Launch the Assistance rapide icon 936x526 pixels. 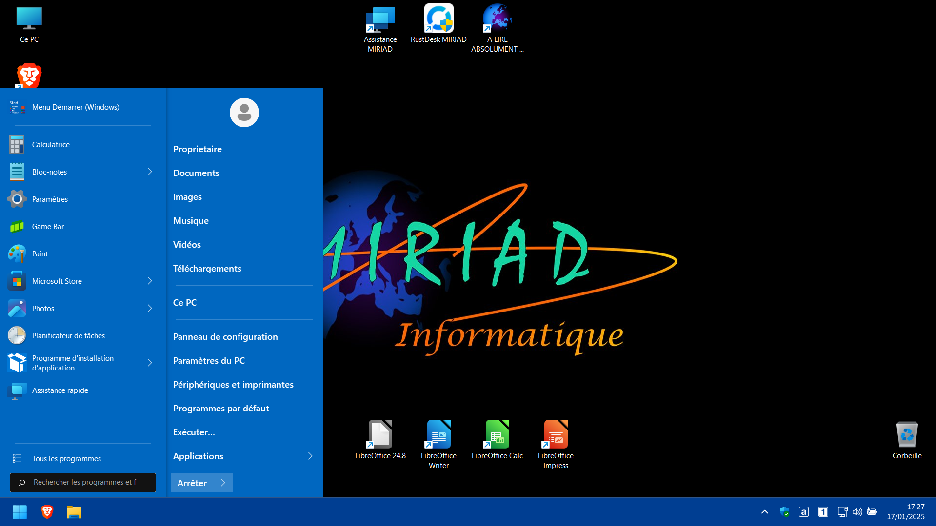tap(17, 390)
